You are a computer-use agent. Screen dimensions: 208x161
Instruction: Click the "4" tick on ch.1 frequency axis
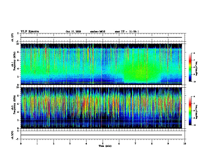18,69
